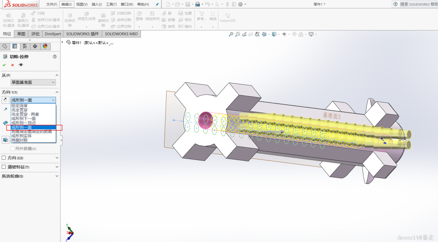
Task: Enable the 方向 2 checkbox
Action: (x=4, y=158)
